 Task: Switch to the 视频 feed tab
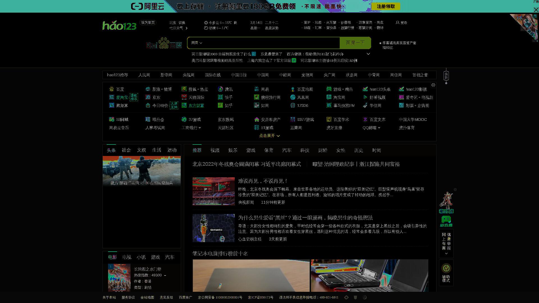(x=215, y=150)
